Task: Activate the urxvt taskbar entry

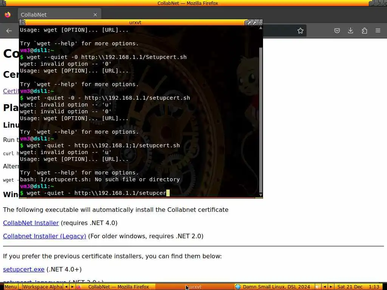Action: click(195, 287)
